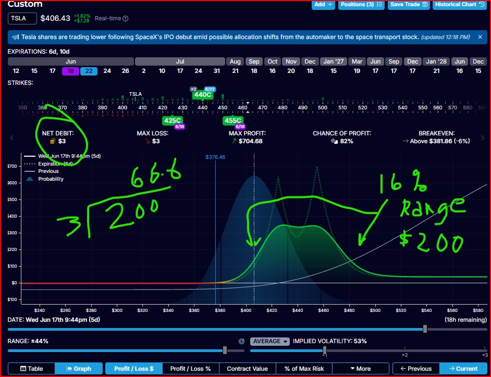This screenshot has height=377, width=491.
Task: Switch to the Table view
Action: tap(31, 369)
